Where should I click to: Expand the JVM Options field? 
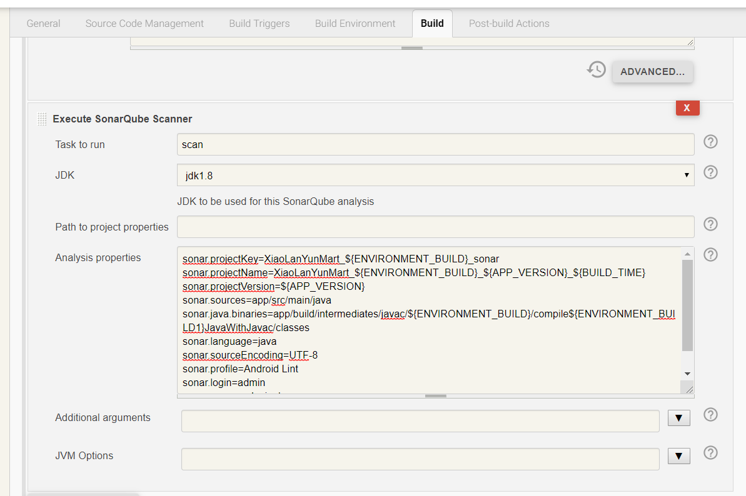pyautogui.click(x=678, y=457)
